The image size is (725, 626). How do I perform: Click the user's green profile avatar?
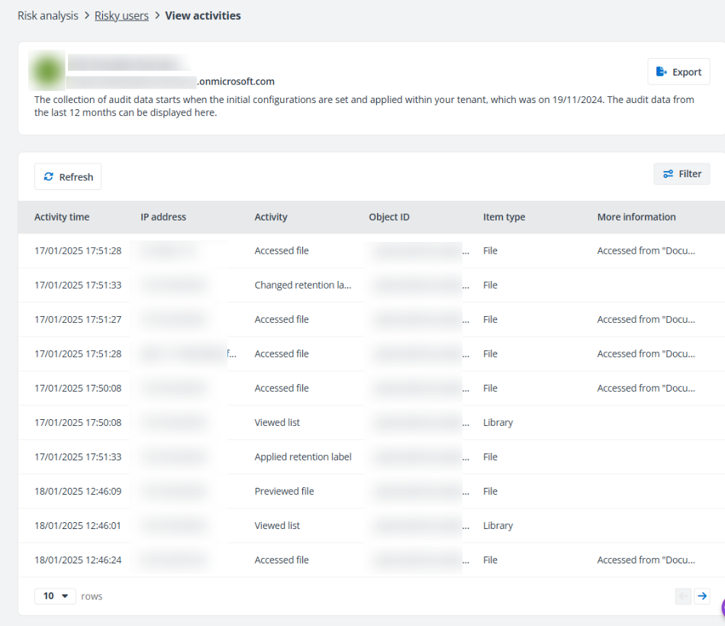(x=46, y=68)
